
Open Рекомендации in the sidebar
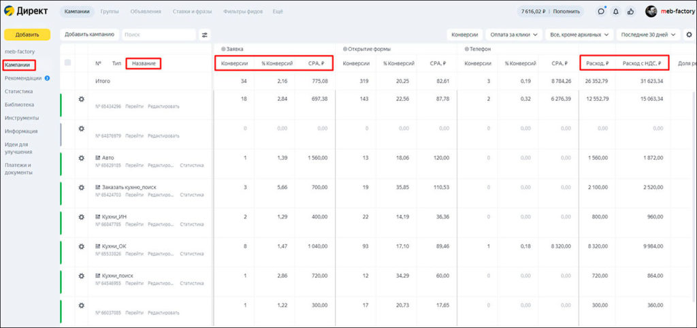(x=23, y=78)
